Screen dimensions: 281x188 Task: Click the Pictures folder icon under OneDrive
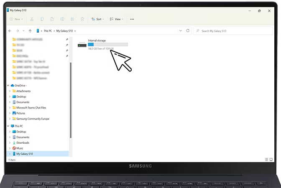tap(14, 113)
